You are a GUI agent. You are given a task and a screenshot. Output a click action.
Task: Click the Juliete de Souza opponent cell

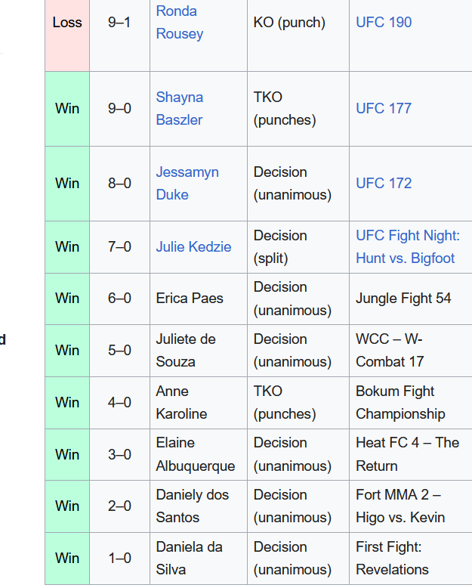[x=199, y=351]
